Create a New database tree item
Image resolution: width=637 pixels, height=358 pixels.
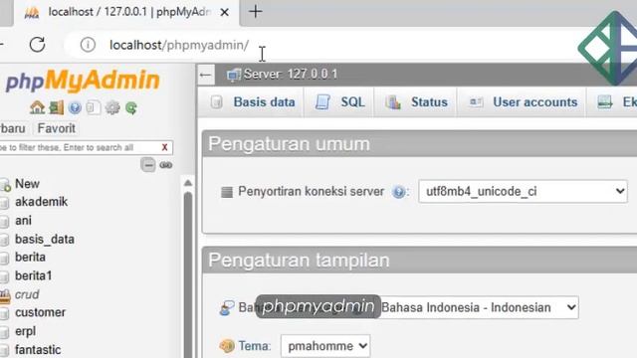(x=27, y=183)
